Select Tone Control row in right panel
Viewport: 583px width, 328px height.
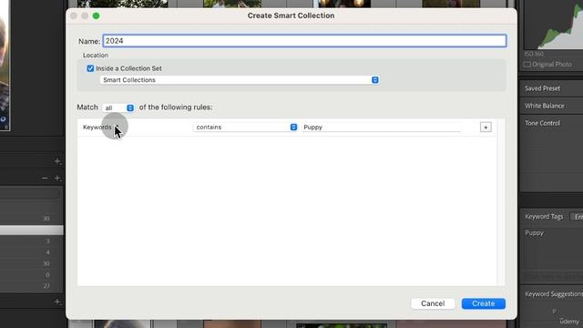tap(543, 123)
